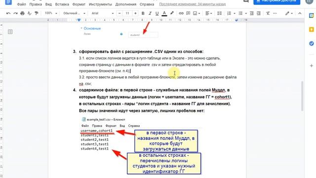Click the vertical scrollbar thumb
The width and height of the screenshot is (316, 178).
(x=302, y=96)
